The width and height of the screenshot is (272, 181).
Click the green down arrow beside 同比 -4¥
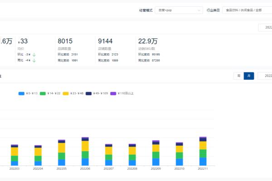coord(34,60)
